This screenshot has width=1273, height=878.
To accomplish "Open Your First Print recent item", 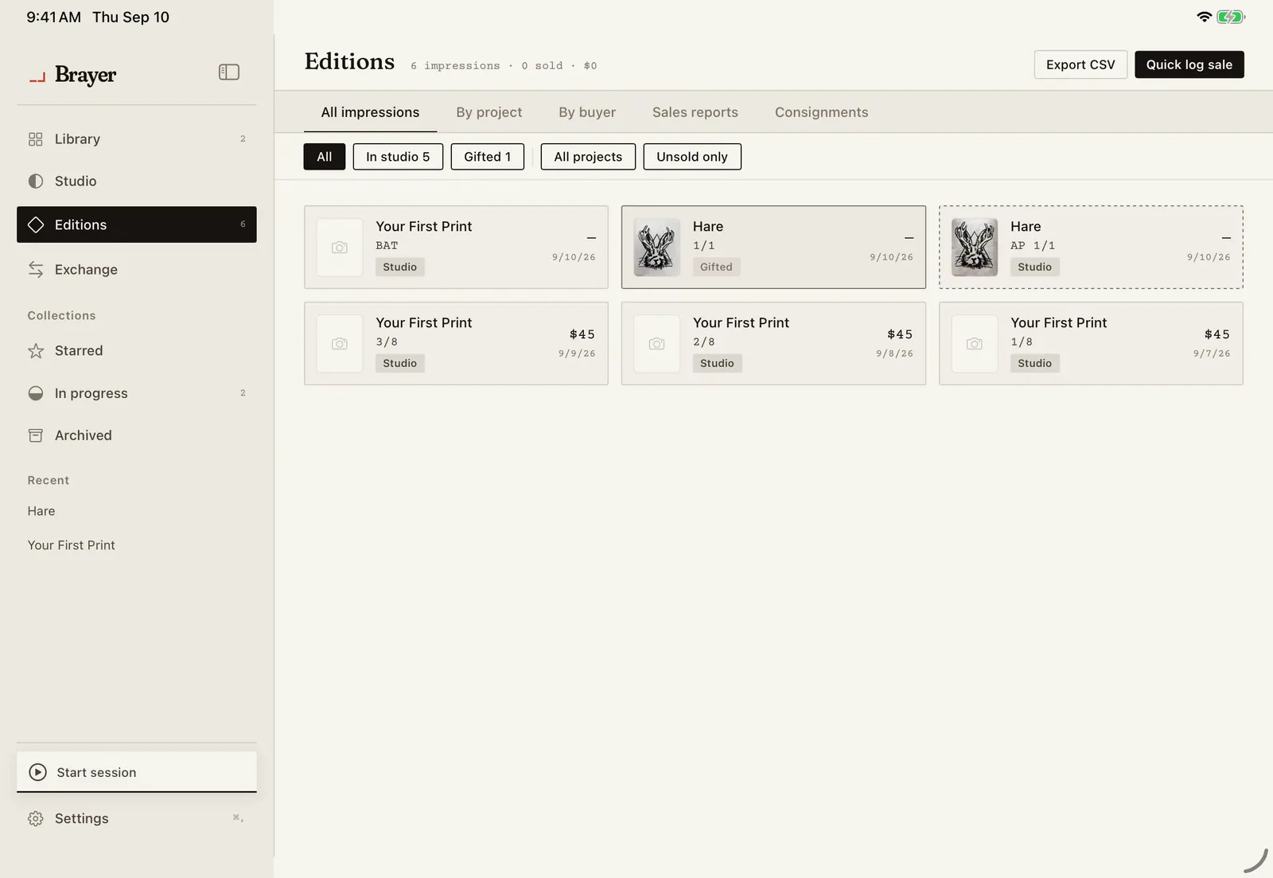I will pos(72,545).
